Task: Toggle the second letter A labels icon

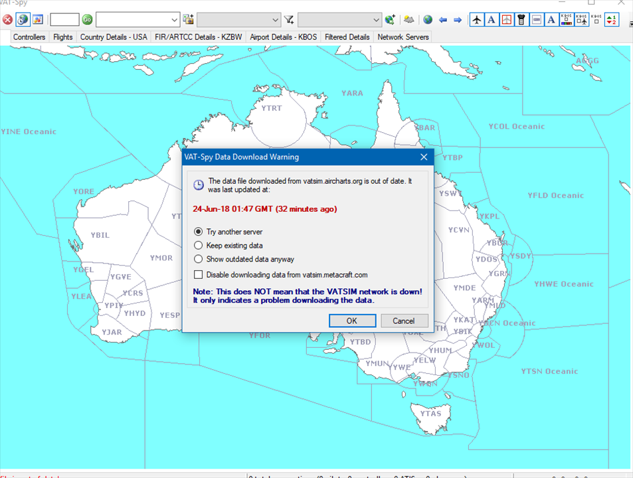Action: point(551,19)
